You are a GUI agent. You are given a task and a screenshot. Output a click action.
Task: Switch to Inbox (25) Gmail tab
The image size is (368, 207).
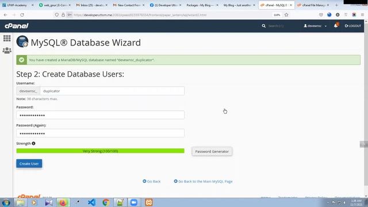[x=91, y=5]
